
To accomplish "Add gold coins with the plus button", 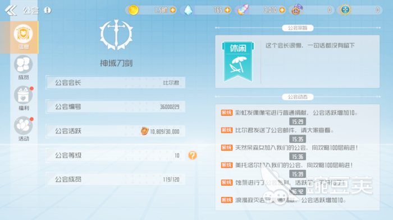I will 173,10.
